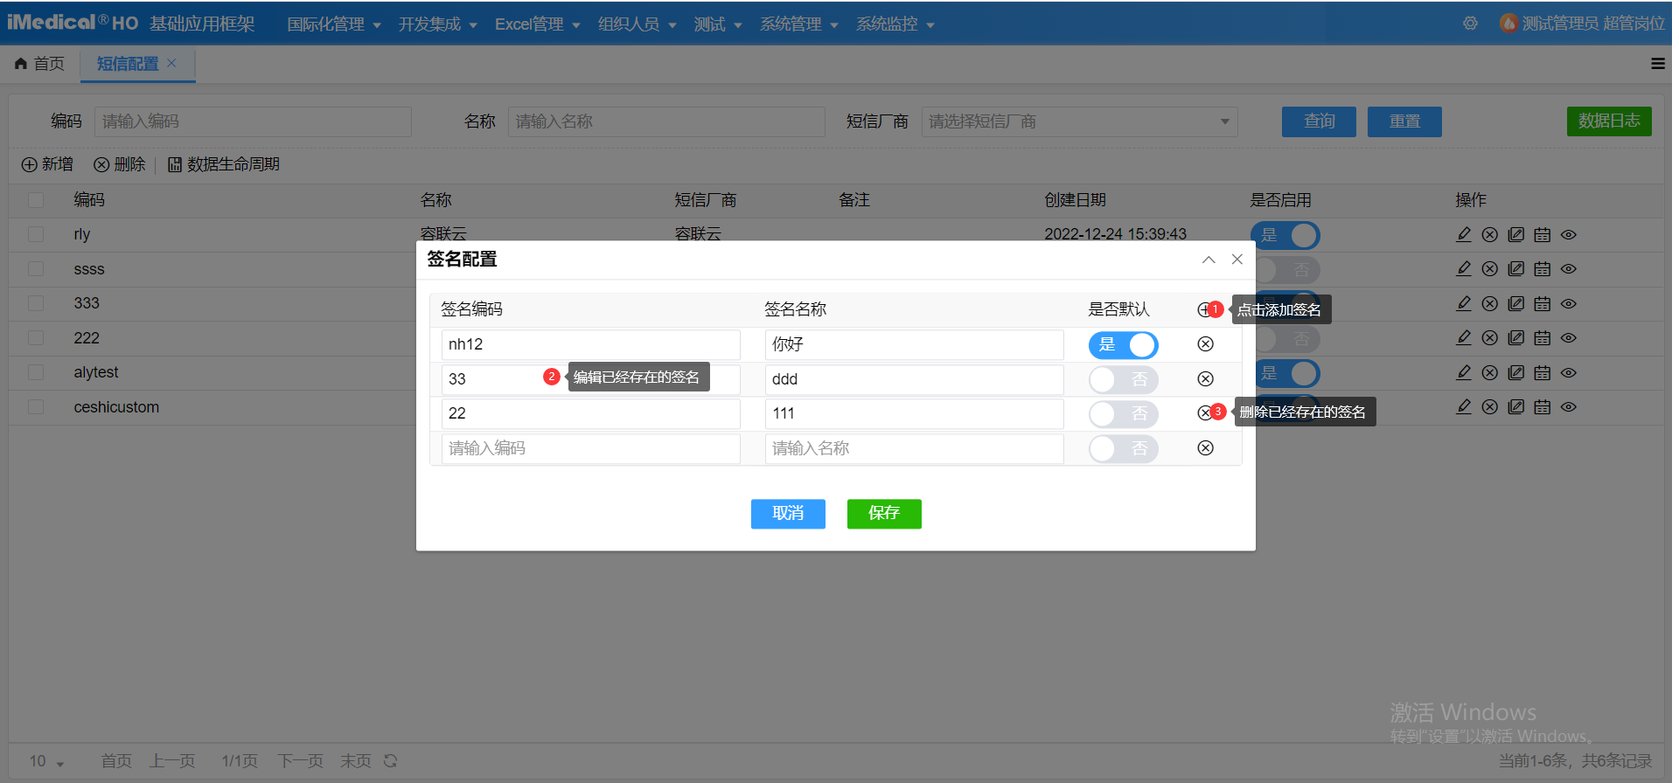Open the Excel管理 menu
The image size is (1679, 783).
[536, 24]
